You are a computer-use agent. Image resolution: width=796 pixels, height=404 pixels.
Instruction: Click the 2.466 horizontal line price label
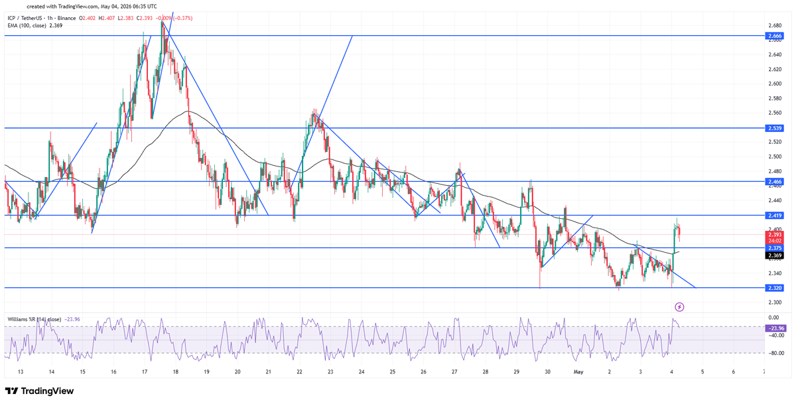coord(775,181)
